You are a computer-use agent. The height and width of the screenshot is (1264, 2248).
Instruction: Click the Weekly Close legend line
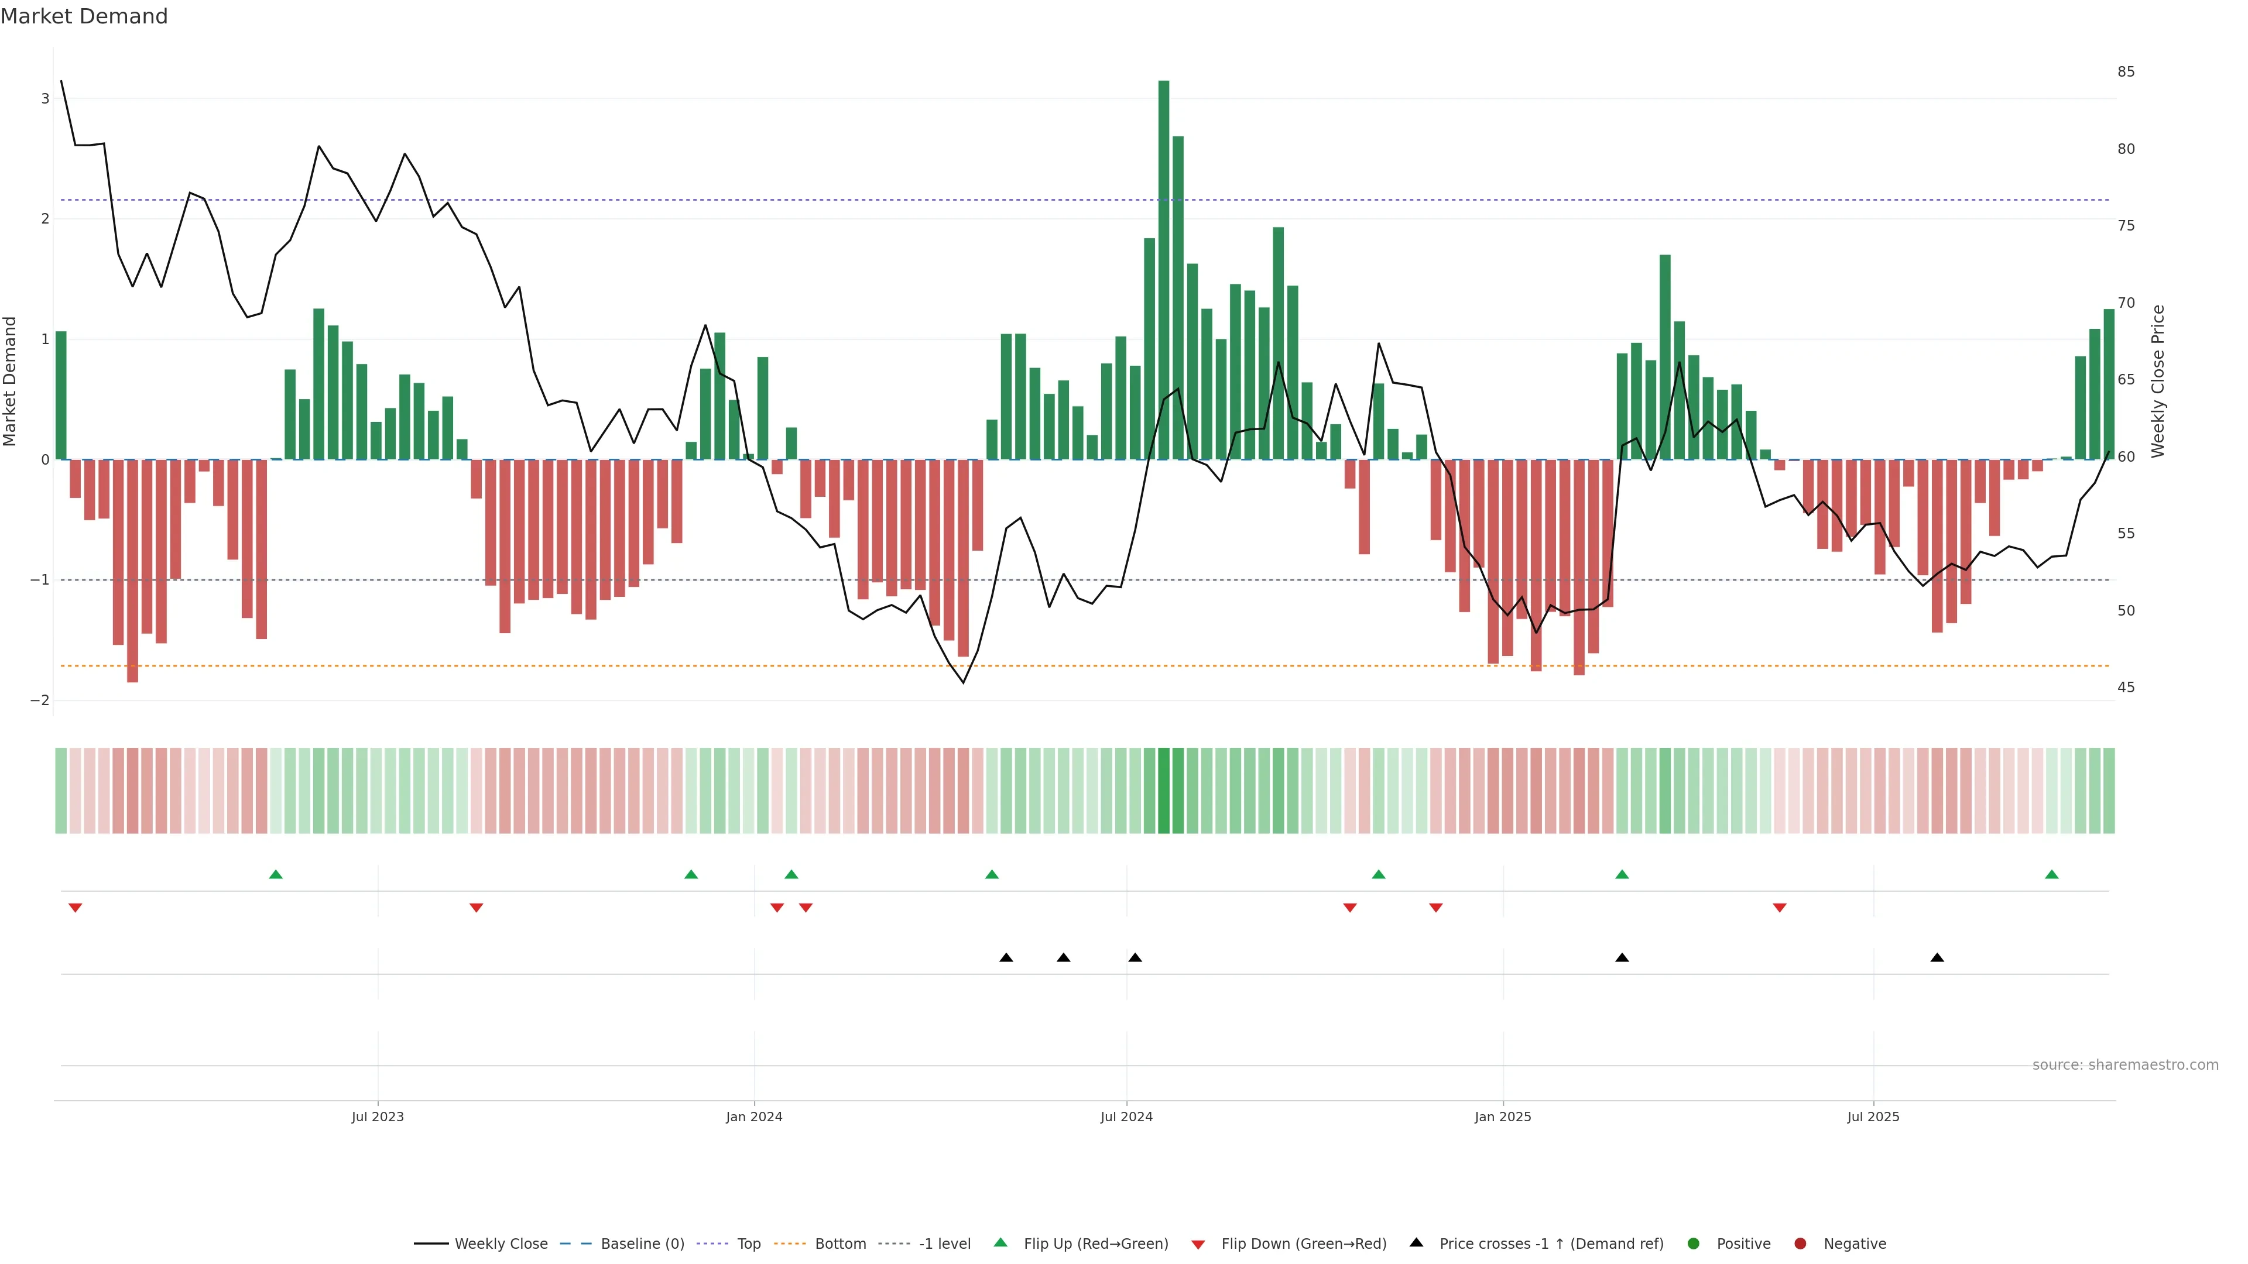tap(431, 1243)
